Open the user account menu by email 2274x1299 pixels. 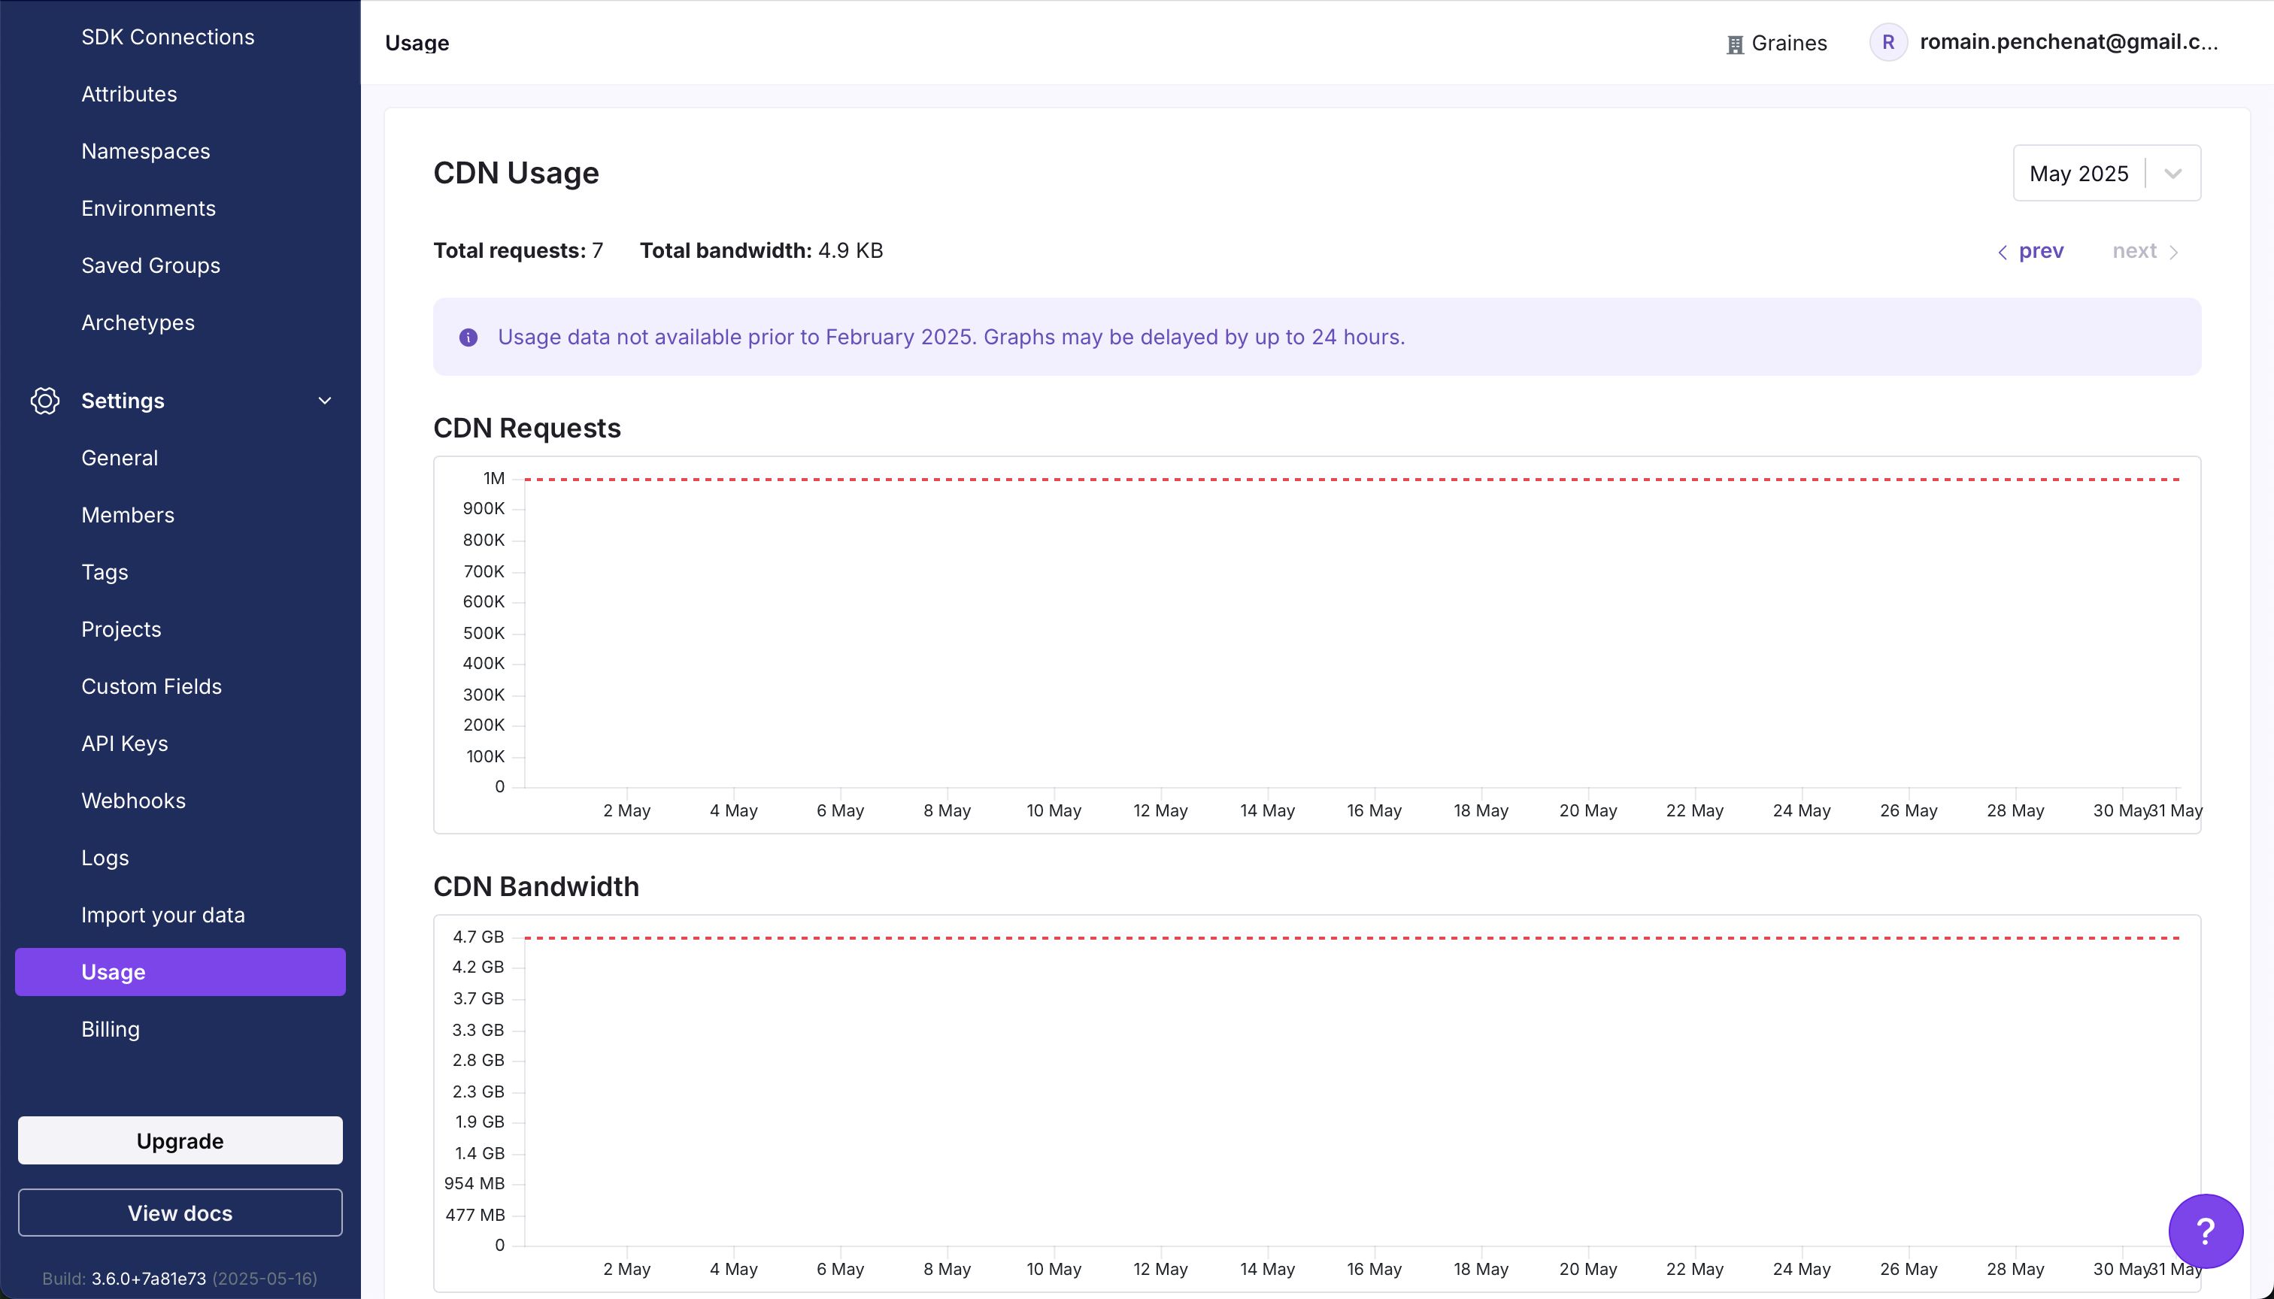point(2069,42)
